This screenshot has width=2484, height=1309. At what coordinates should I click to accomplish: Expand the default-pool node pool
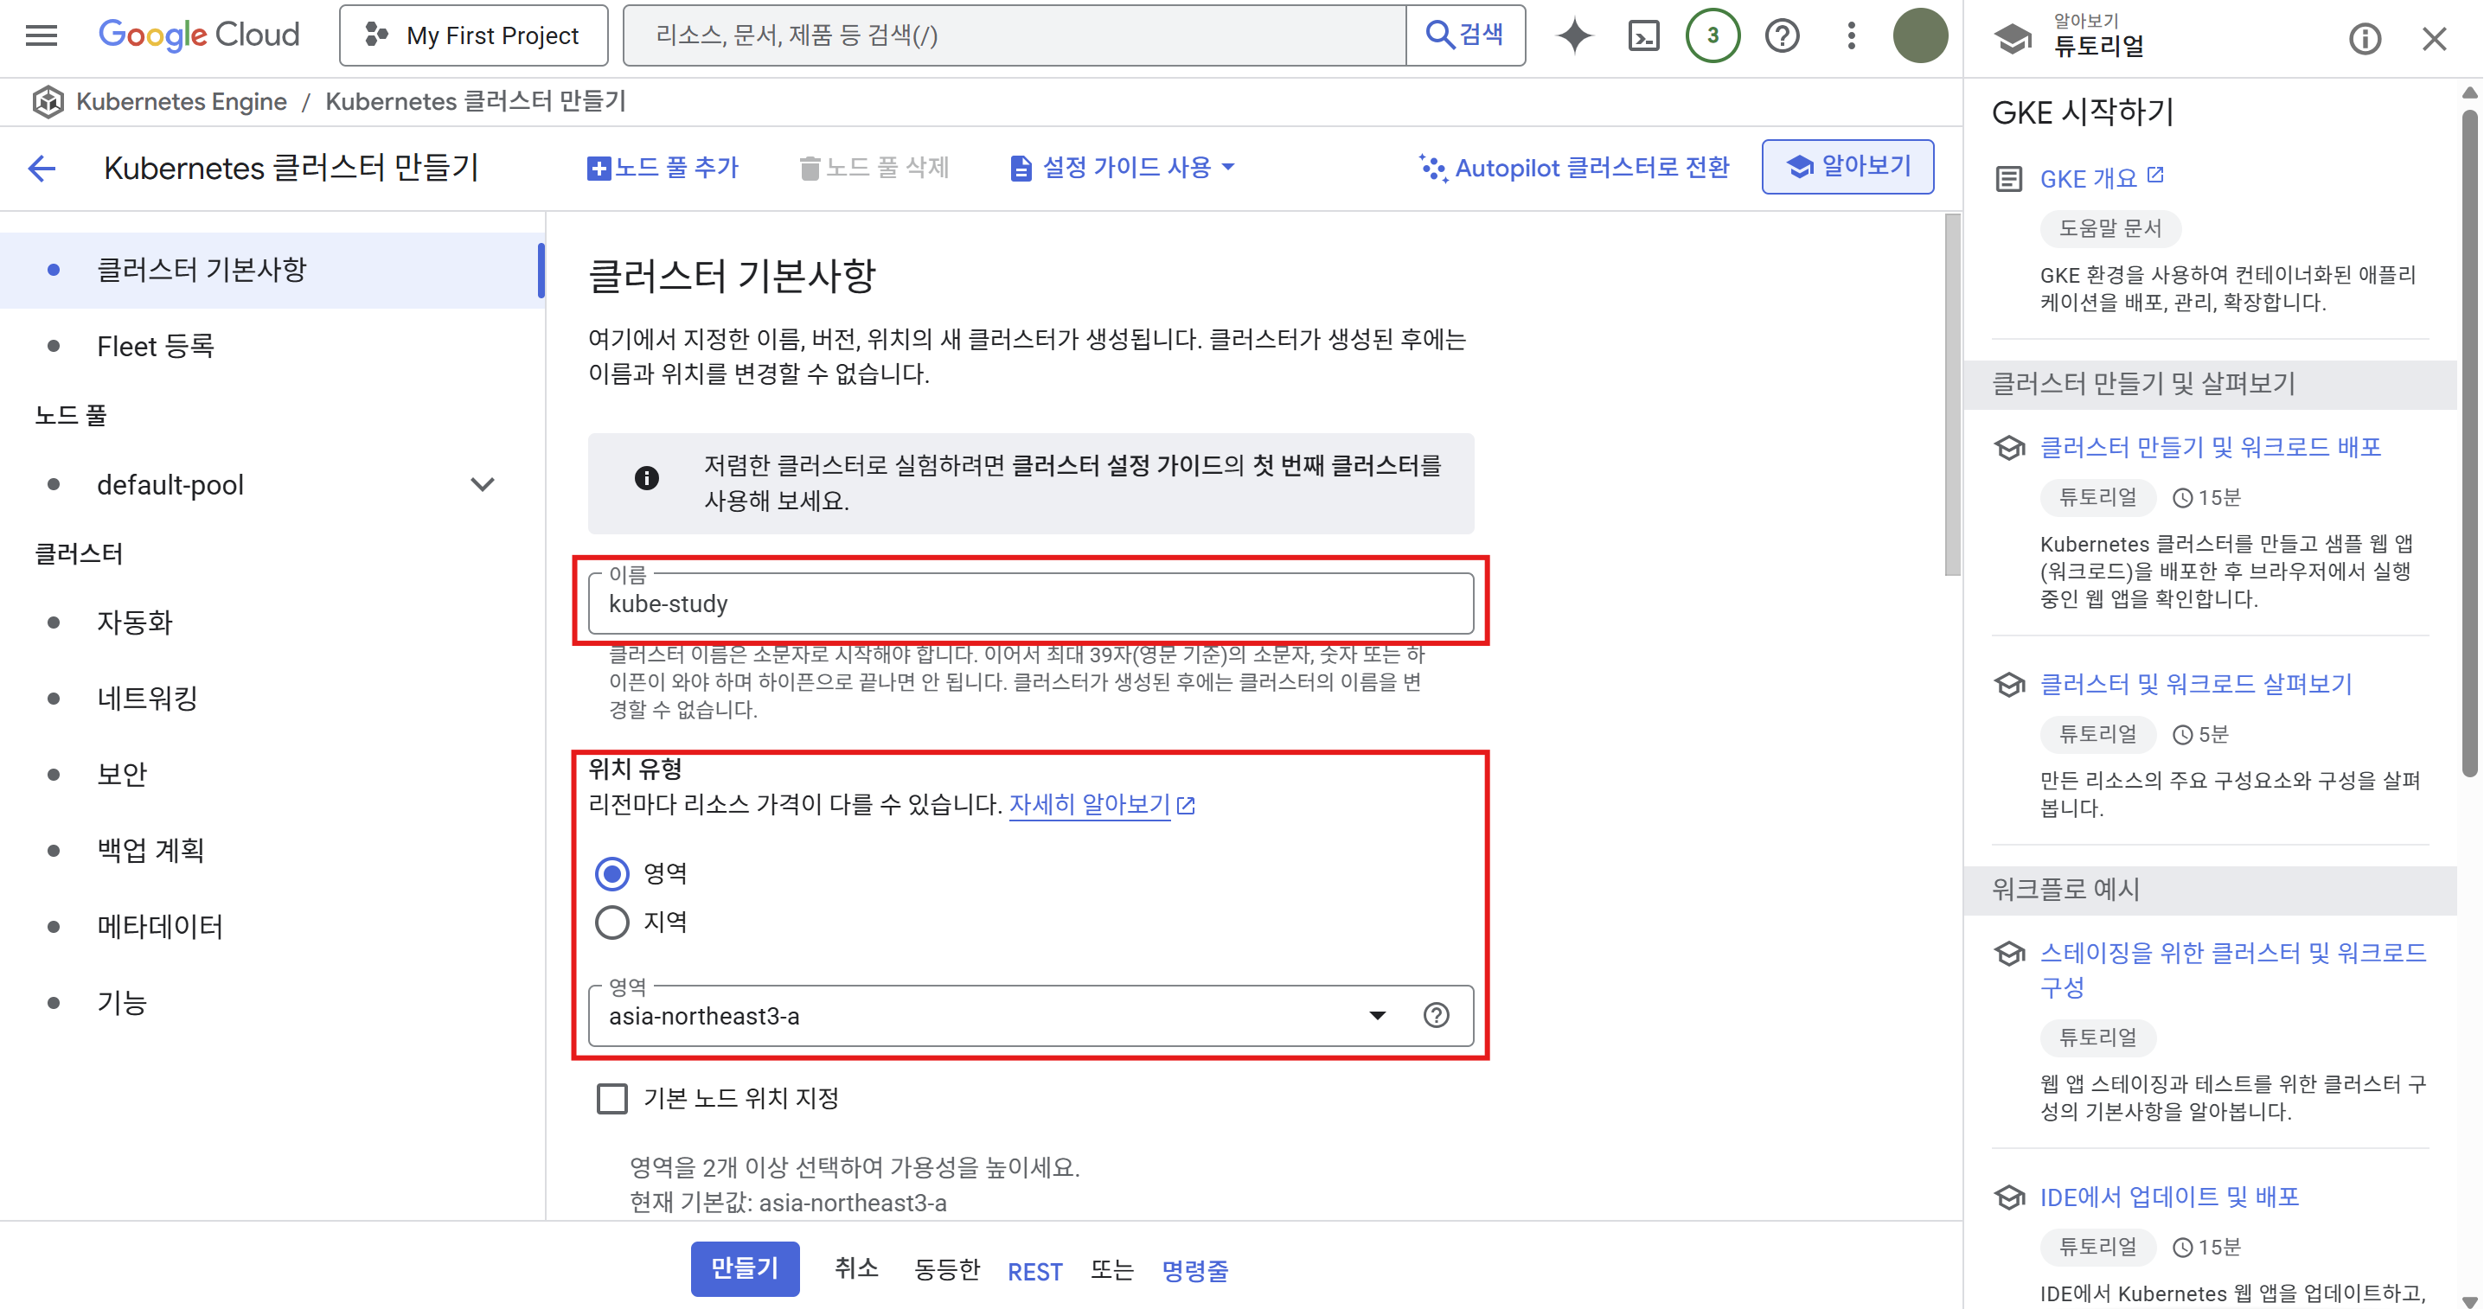coord(482,484)
